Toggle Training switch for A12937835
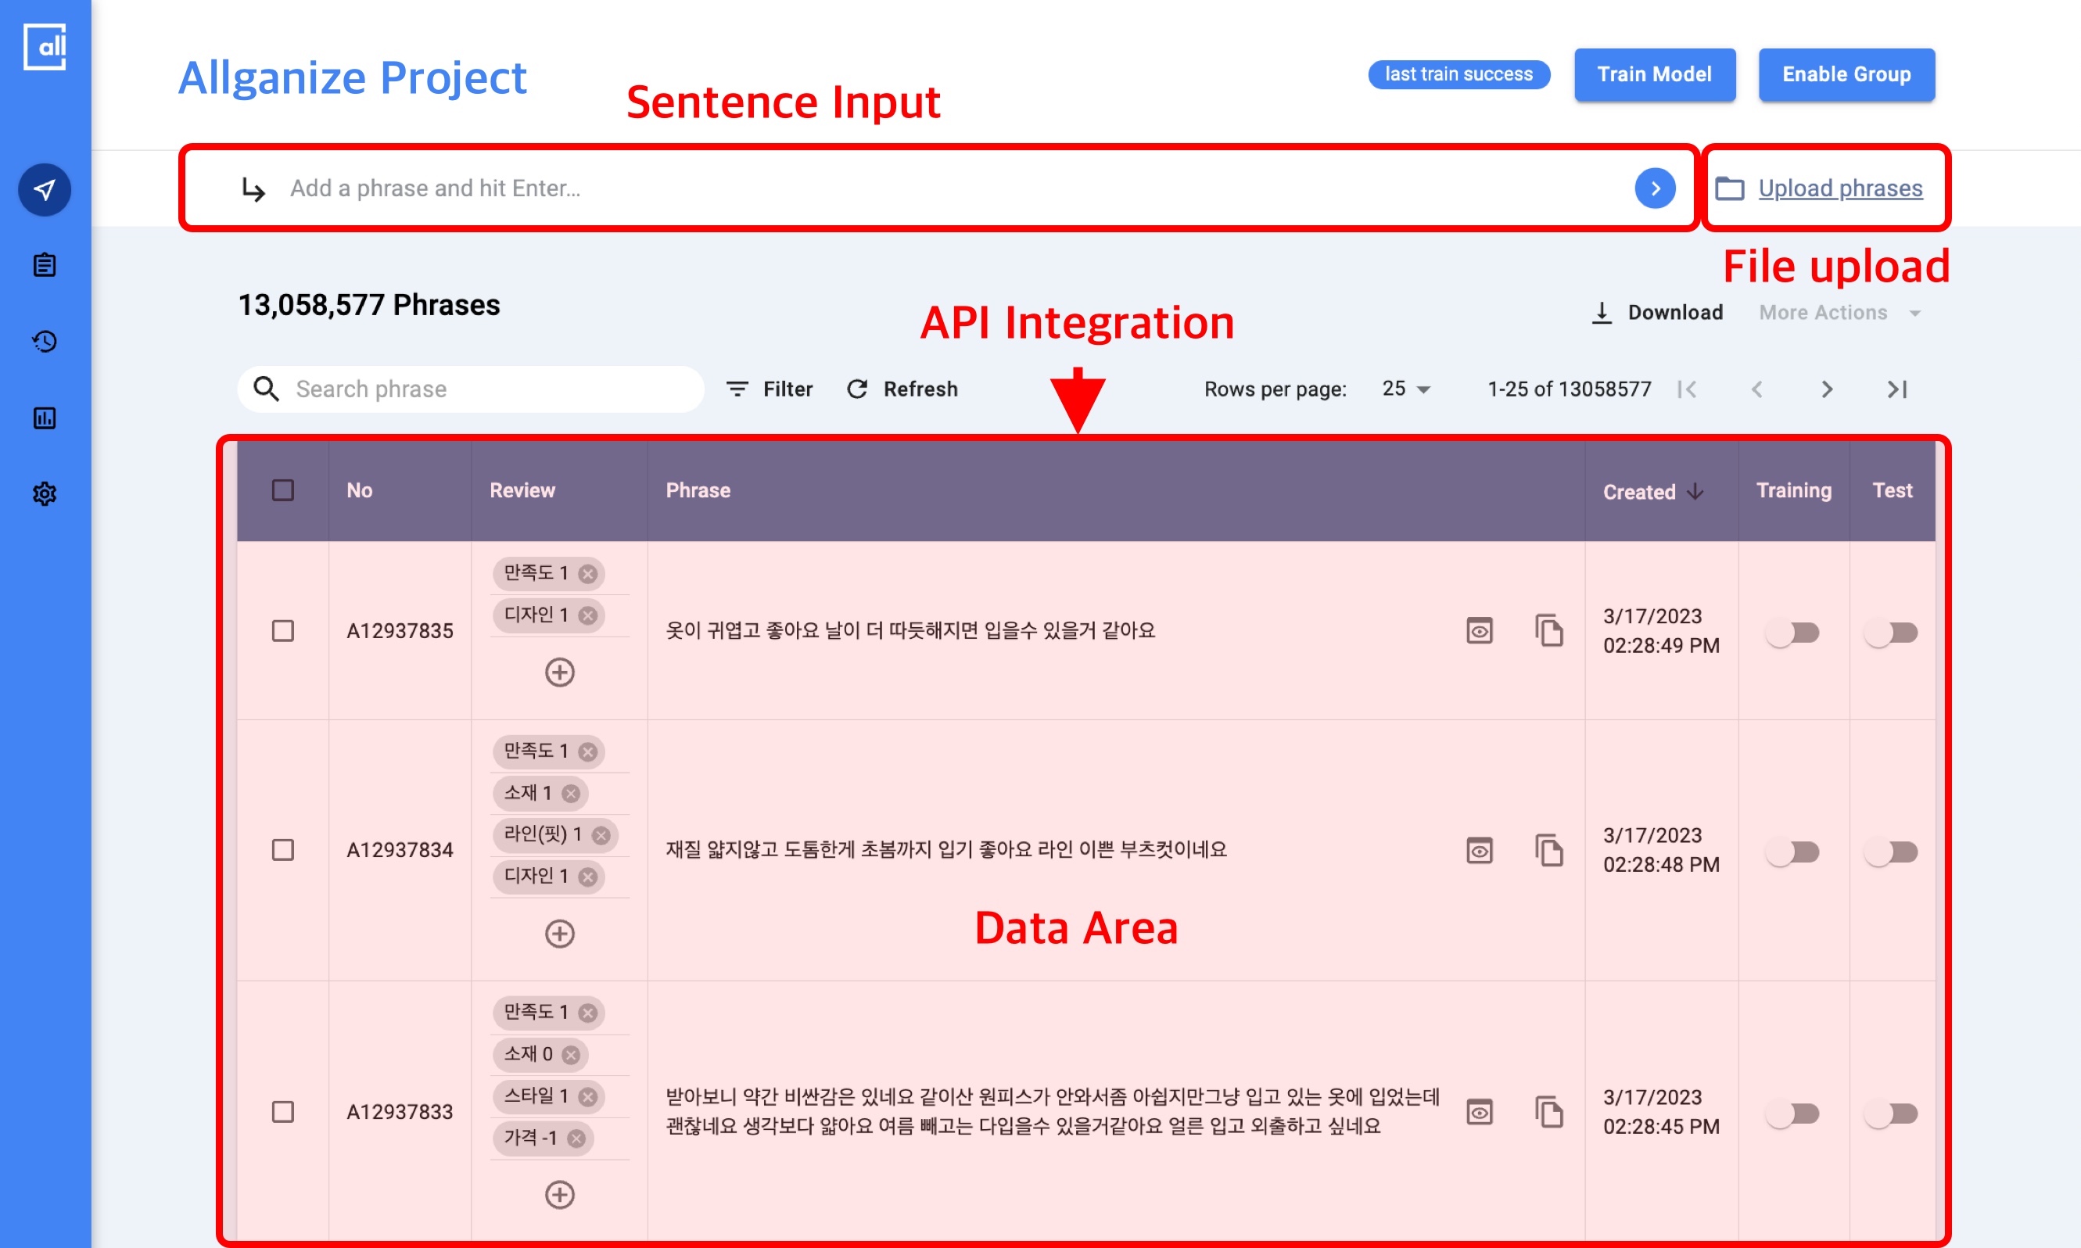 click(x=1792, y=632)
